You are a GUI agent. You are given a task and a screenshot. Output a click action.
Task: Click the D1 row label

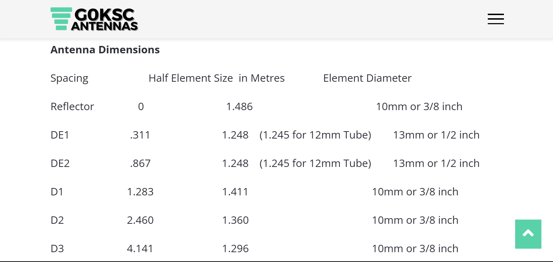point(57,192)
